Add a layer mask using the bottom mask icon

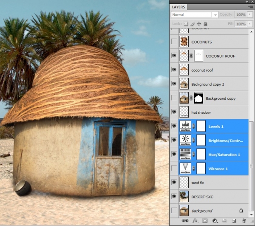pyautogui.click(x=205, y=221)
